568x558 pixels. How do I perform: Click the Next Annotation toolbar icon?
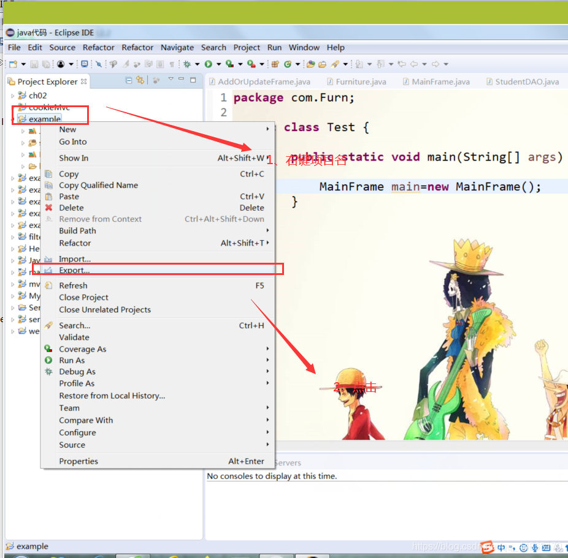pyautogui.click(x=359, y=64)
